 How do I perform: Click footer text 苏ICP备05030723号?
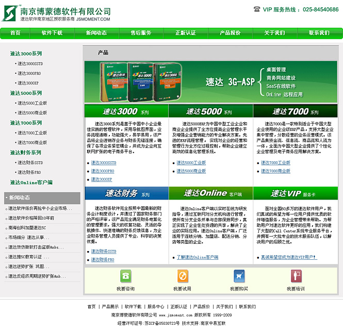162,323
